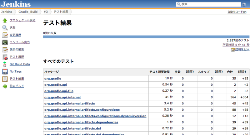Click #3 build breadcrumb

46,12
